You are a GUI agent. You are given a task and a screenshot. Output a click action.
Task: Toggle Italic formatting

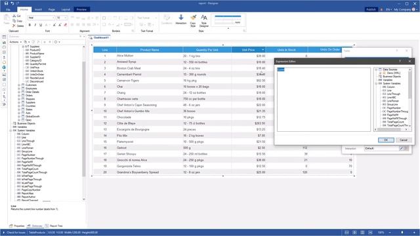coord(35,25)
